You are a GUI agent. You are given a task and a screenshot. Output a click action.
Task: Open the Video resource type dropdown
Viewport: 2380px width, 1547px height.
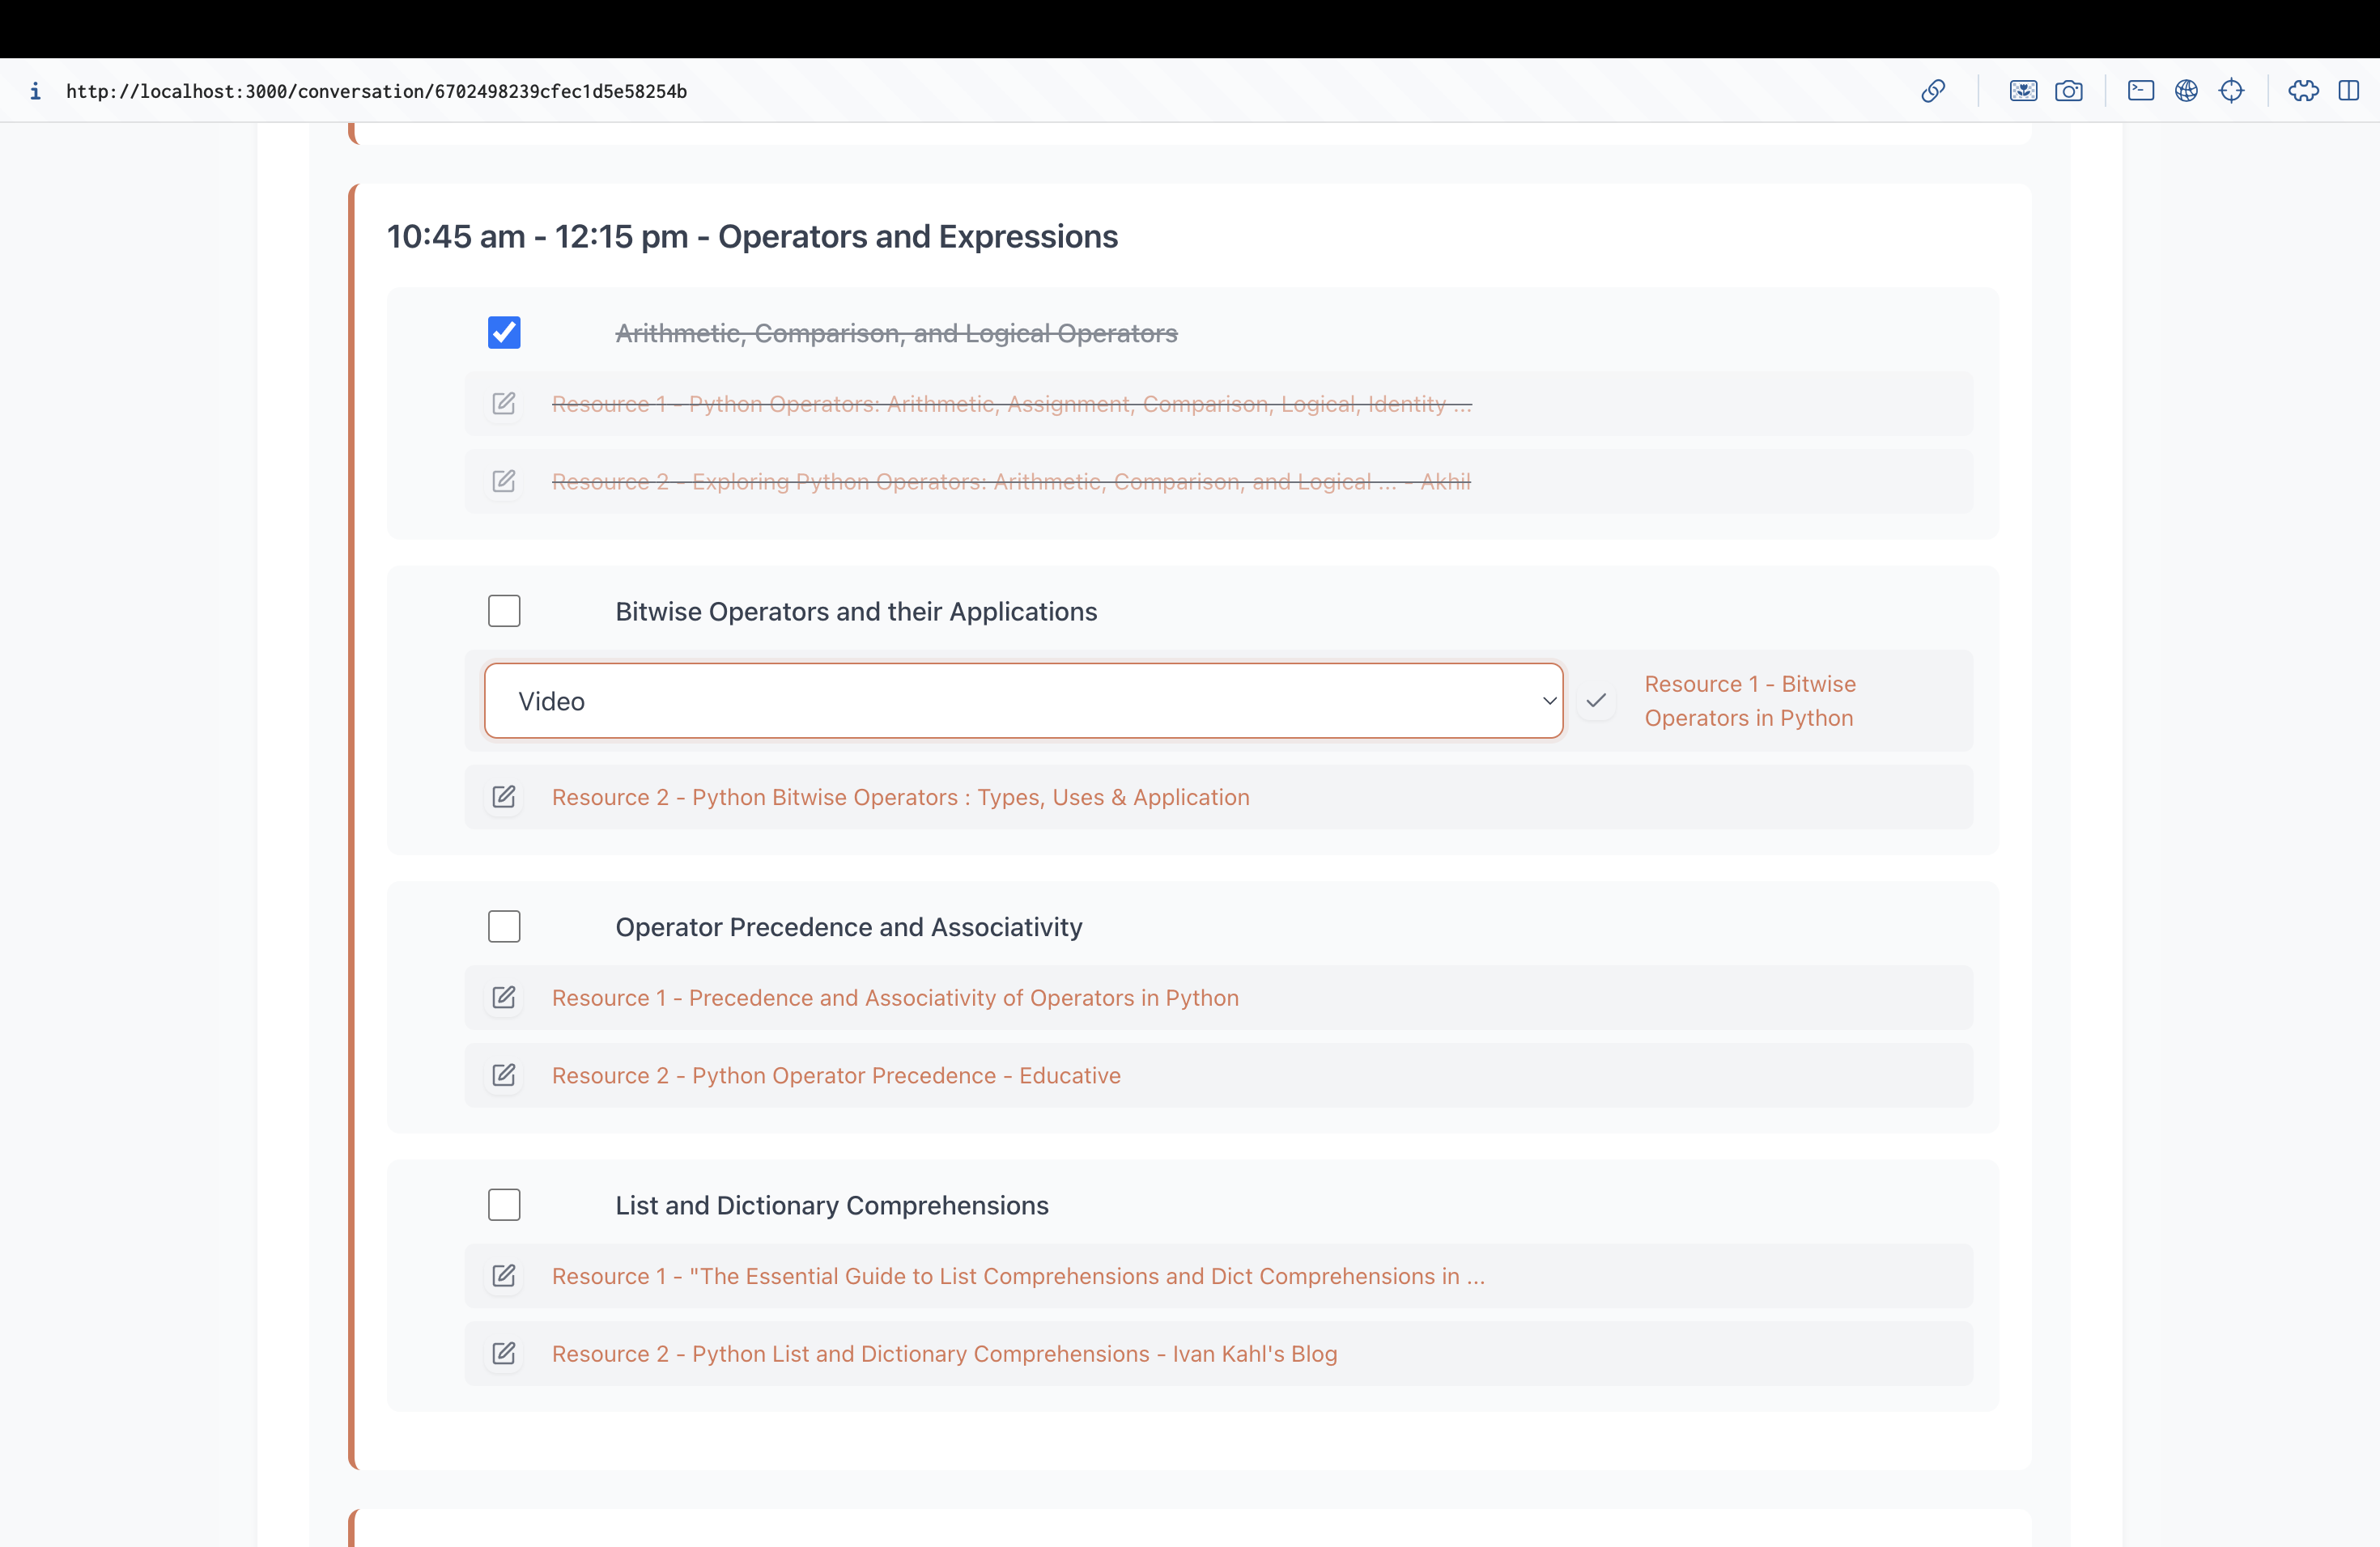tap(1023, 701)
